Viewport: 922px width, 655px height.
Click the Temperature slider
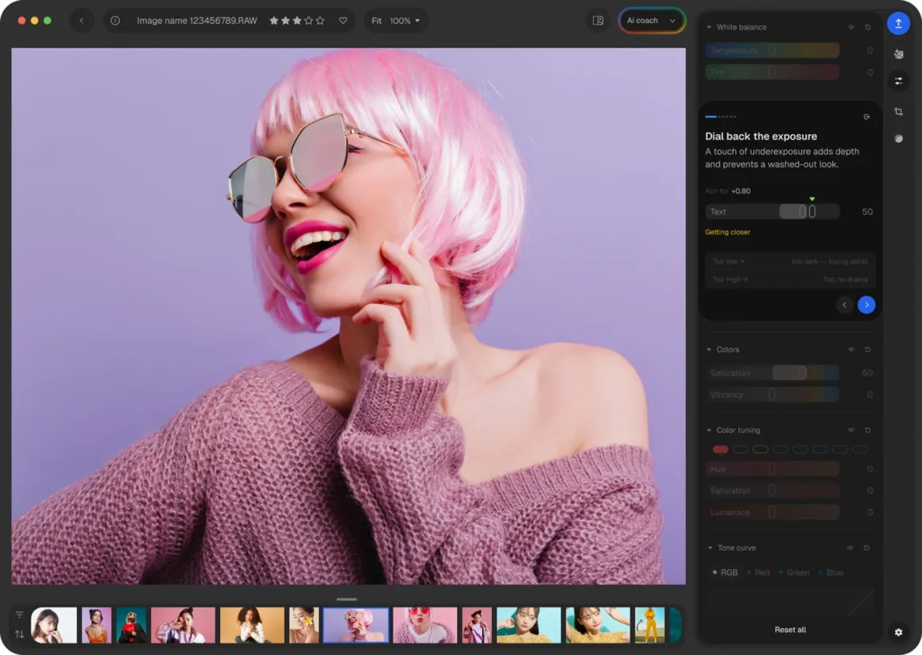tap(772, 51)
